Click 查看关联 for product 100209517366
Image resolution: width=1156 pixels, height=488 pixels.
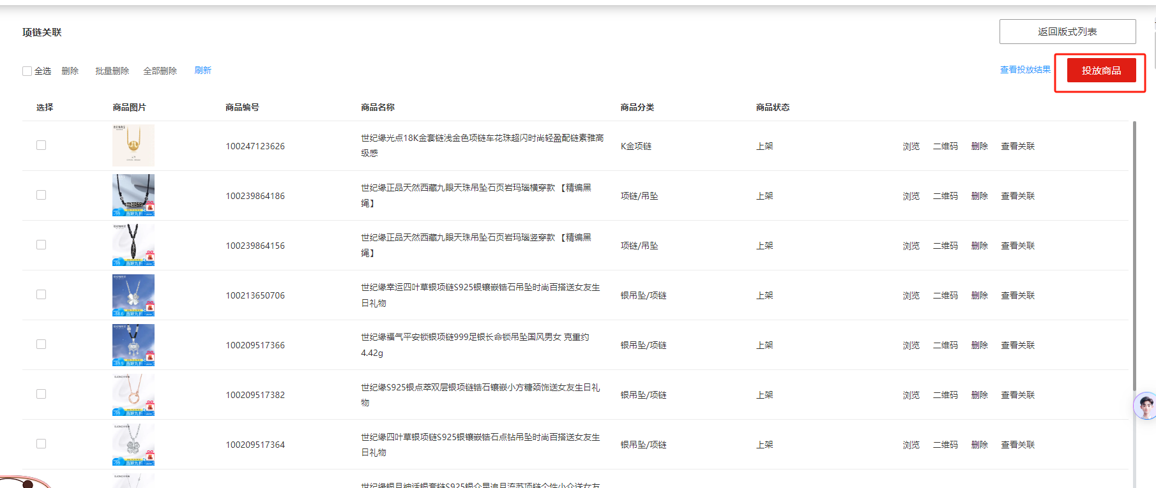click(x=1017, y=345)
